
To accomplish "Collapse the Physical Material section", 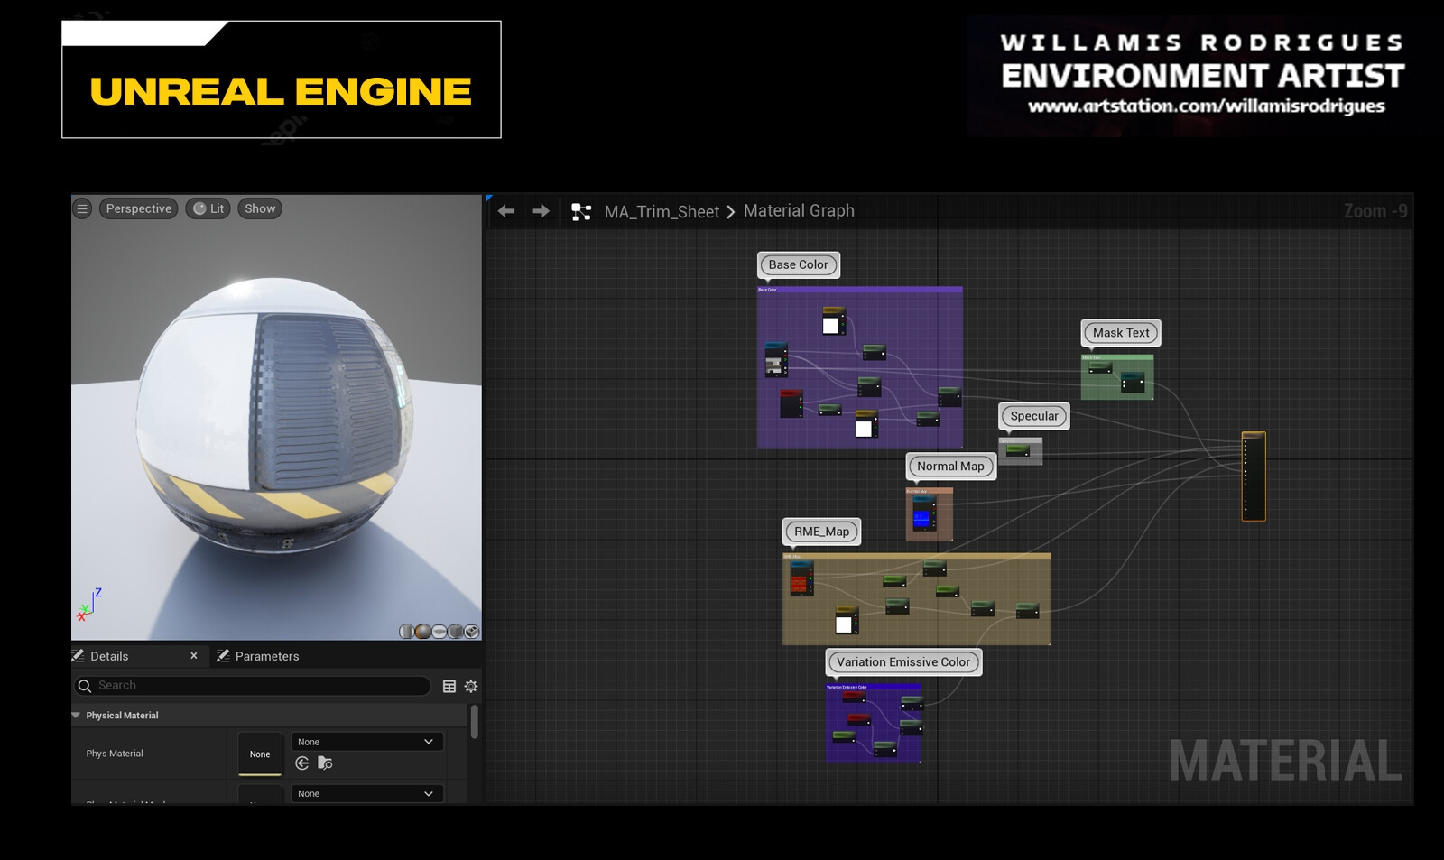I will [x=76, y=716].
